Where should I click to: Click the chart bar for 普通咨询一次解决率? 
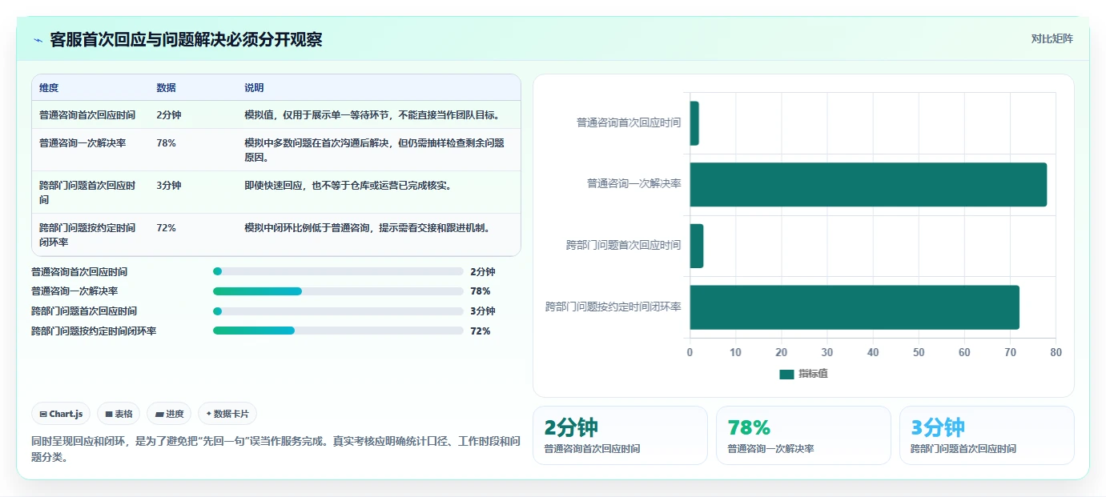click(868, 185)
